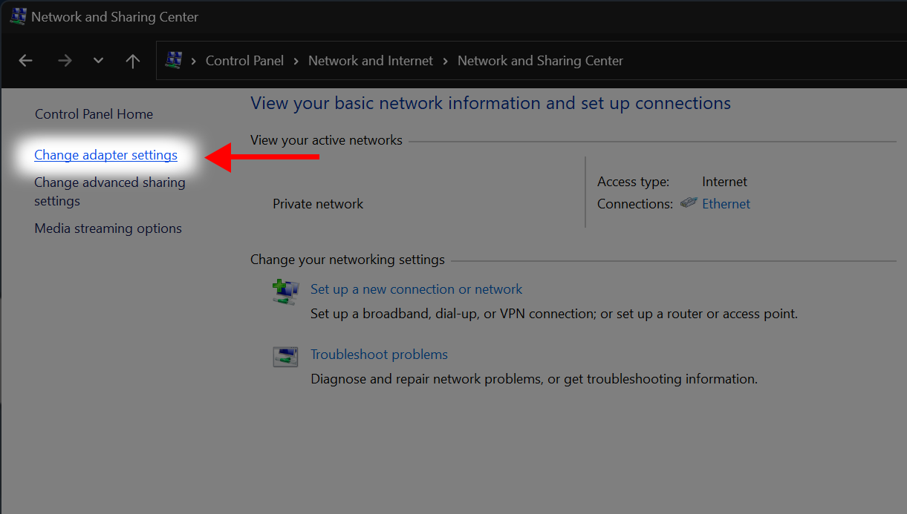907x514 pixels.
Task: Click the Diagnose and repair network problems description
Action: coord(534,379)
